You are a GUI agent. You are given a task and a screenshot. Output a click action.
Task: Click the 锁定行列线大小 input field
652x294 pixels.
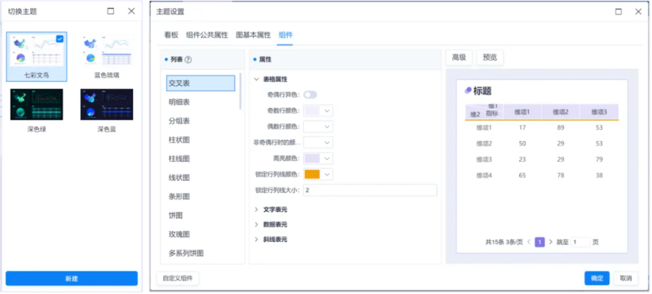point(370,190)
